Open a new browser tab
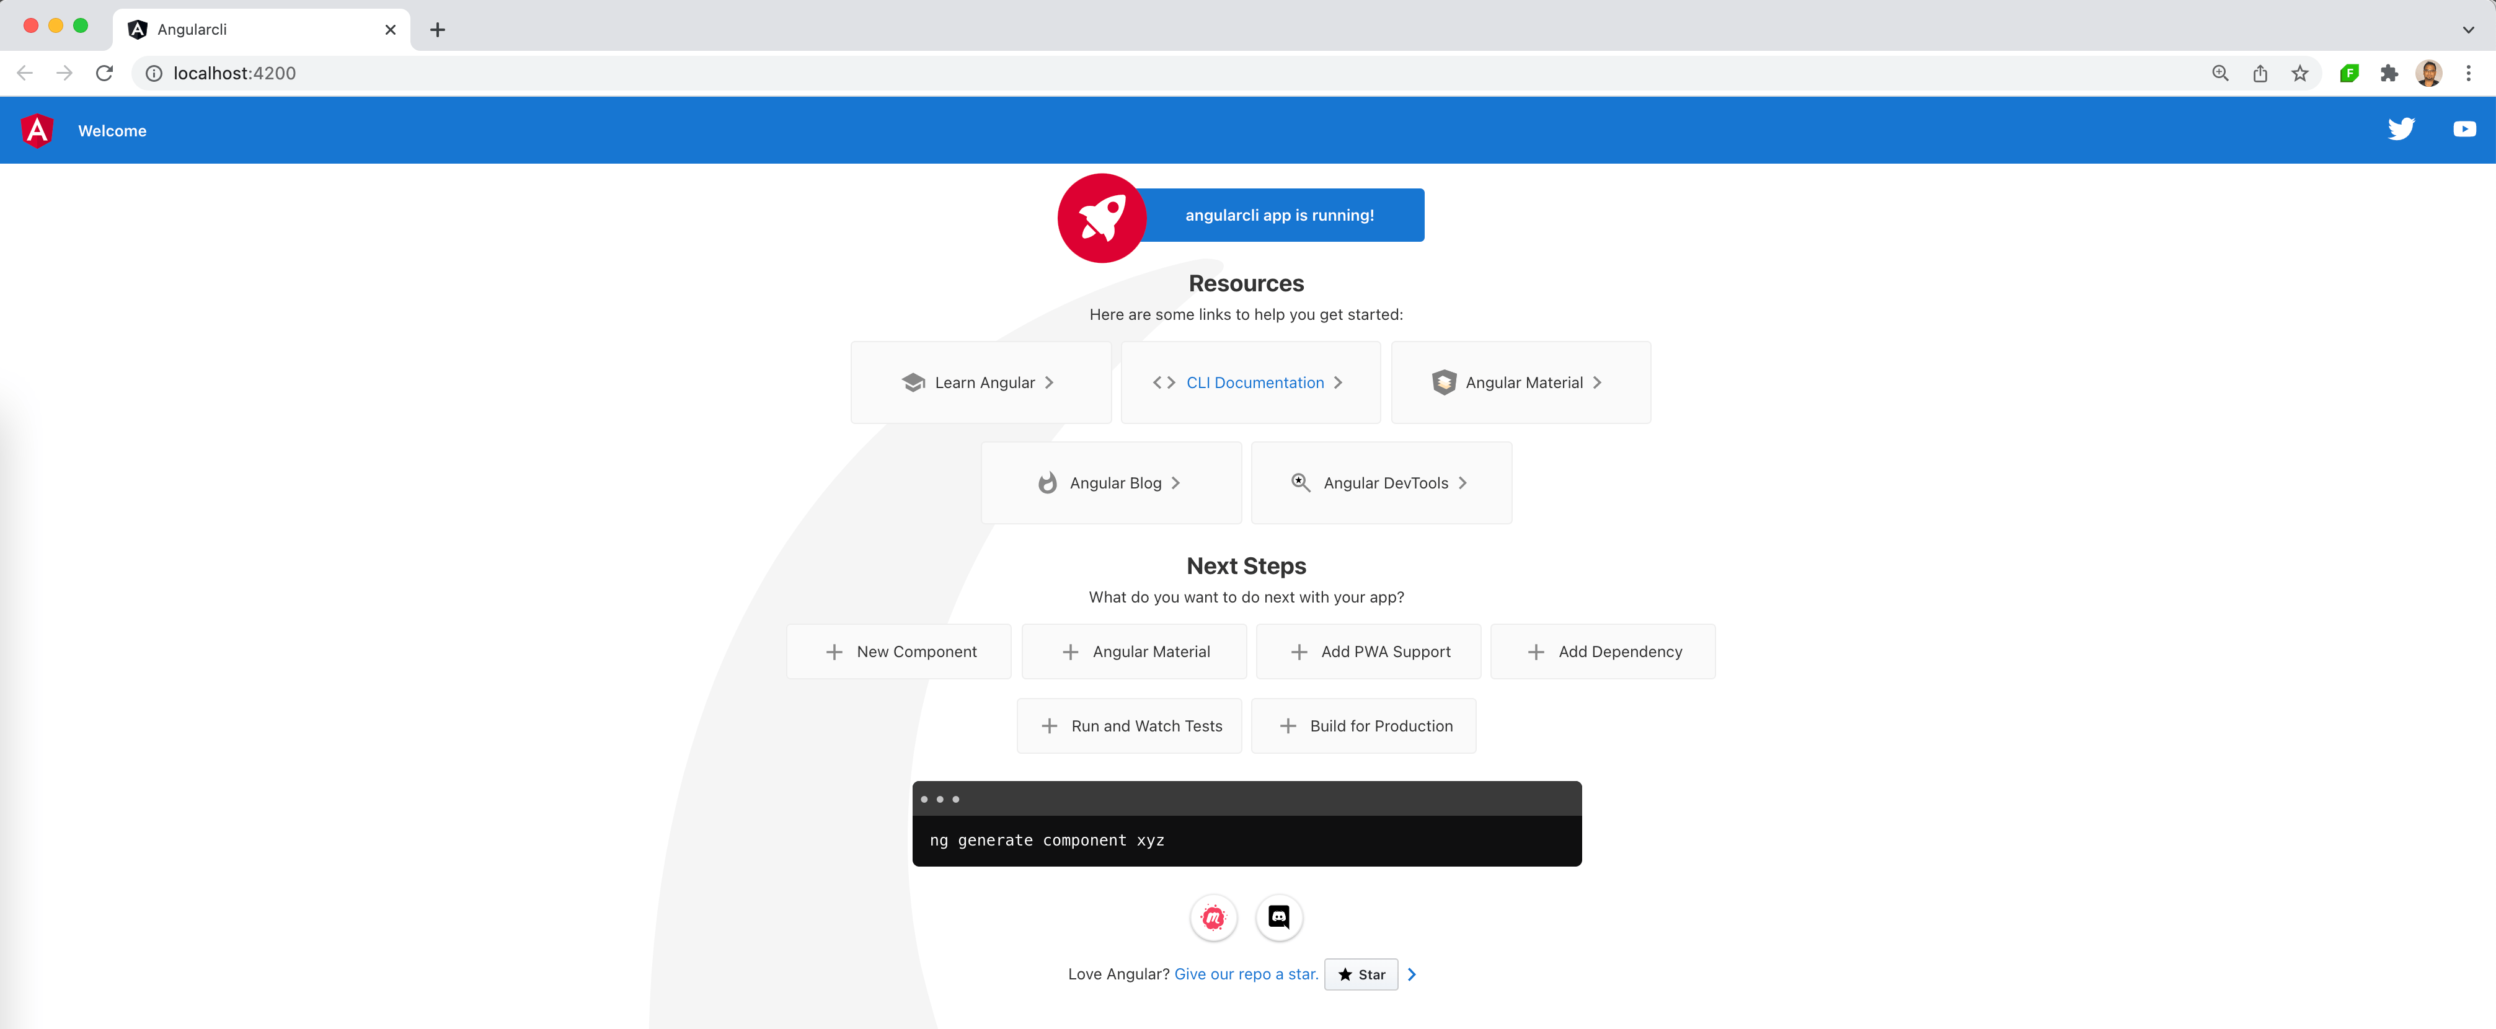The image size is (2496, 1029). [x=437, y=30]
